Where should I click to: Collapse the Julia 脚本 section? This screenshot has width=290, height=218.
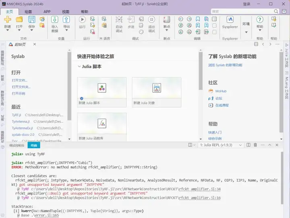(x=79, y=67)
